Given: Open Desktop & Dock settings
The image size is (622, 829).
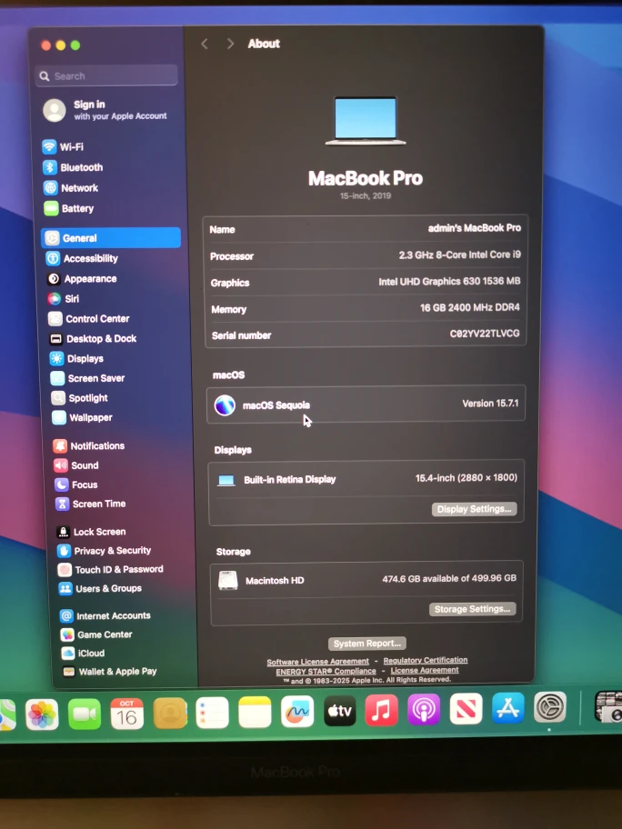Looking at the screenshot, I should [93, 339].
